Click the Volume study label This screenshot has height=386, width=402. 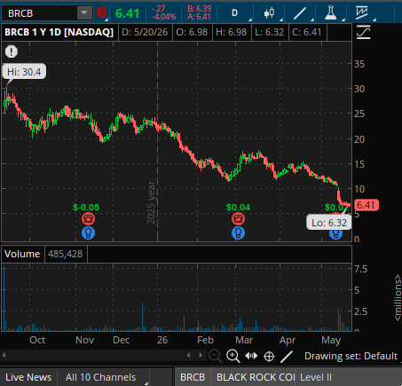click(x=22, y=254)
